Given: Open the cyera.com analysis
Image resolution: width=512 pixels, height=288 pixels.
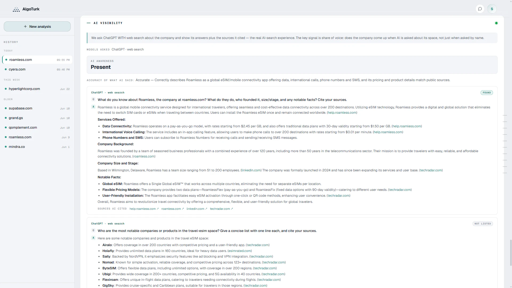Looking at the screenshot, I should (x=37, y=69).
